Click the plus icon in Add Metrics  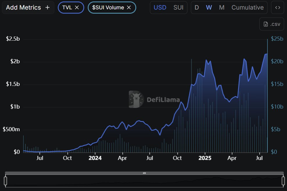(x=47, y=8)
